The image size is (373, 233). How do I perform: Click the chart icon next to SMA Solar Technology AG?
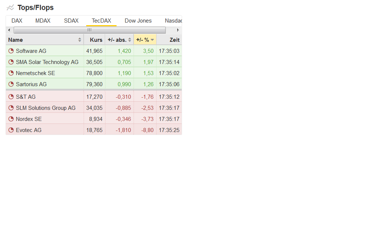[x=11, y=62]
